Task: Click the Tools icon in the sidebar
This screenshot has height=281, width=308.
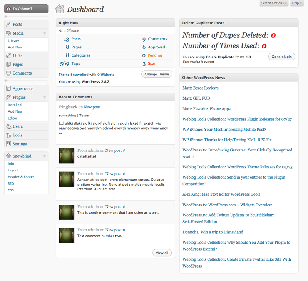Action: point(8,135)
